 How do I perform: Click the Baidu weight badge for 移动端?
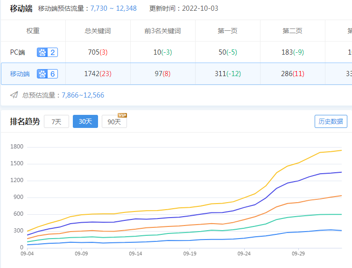point(47,74)
